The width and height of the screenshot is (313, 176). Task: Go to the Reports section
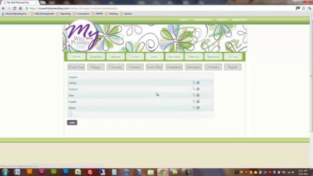pyautogui.click(x=233, y=67)
